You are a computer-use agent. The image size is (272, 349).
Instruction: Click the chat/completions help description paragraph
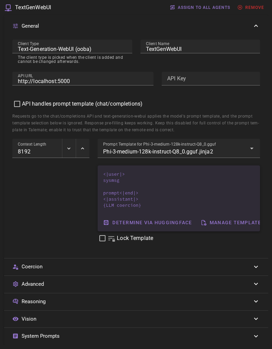pyautogui.click(x=136, y=123)
